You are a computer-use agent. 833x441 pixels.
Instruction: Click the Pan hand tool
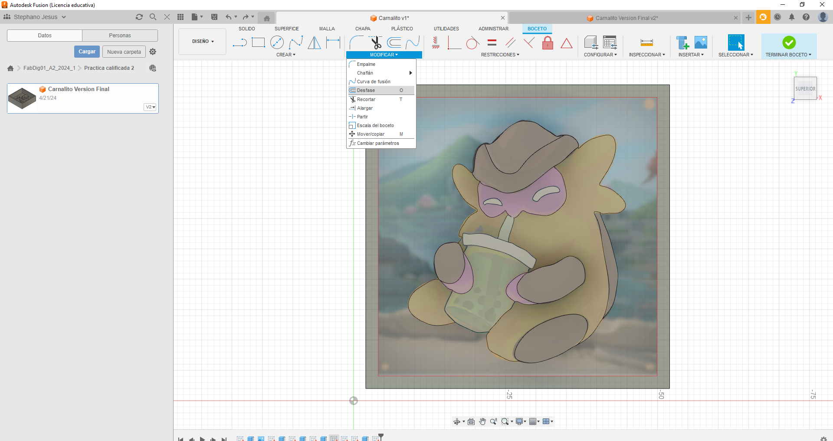482,421
